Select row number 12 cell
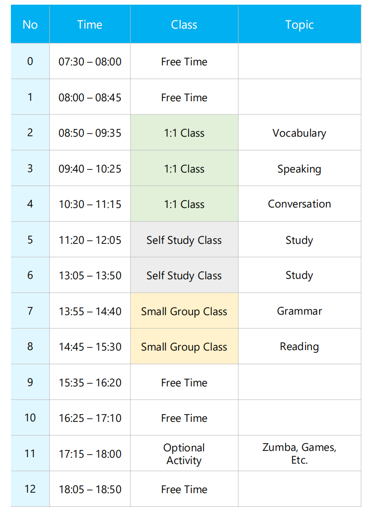Viewport: 369px width, 514px height. click(30, 489)
